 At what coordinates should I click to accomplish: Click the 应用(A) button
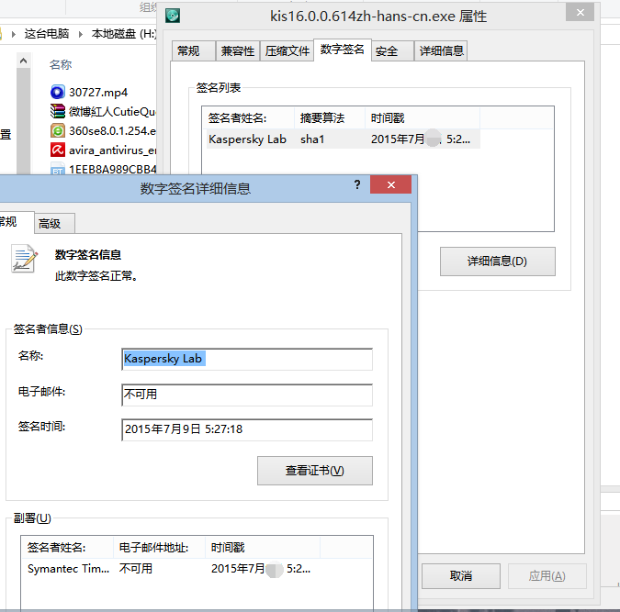(547, 575)
